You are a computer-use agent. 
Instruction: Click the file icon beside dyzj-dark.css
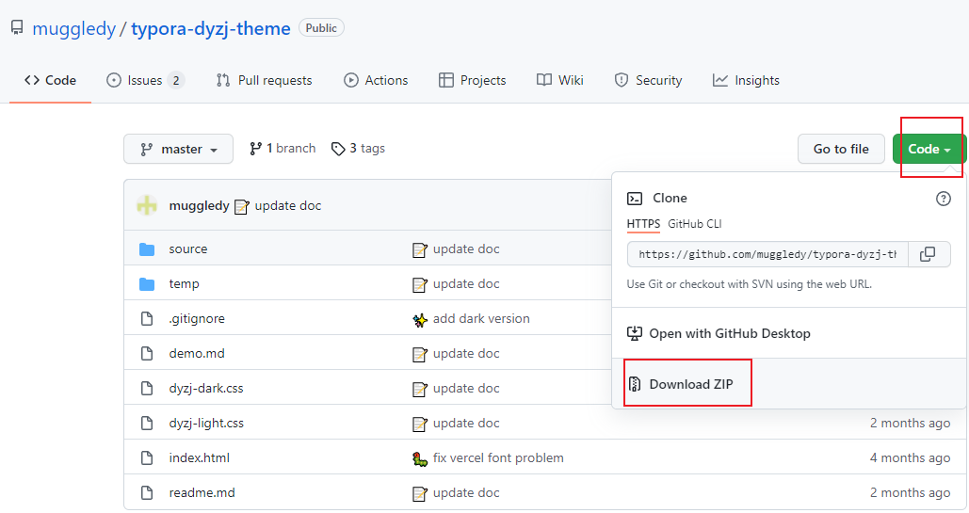click(147, 388)
